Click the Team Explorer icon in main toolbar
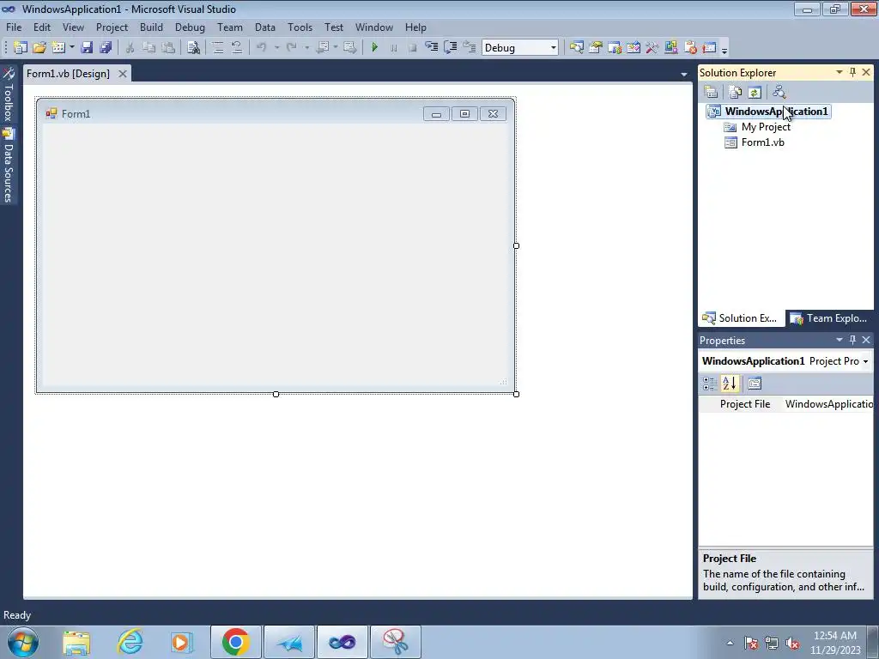This screenshot has height=659, width=879. 615,48
